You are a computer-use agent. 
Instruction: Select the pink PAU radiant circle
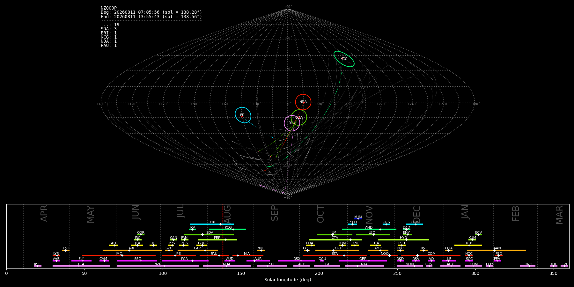click(x=292, y=123)
